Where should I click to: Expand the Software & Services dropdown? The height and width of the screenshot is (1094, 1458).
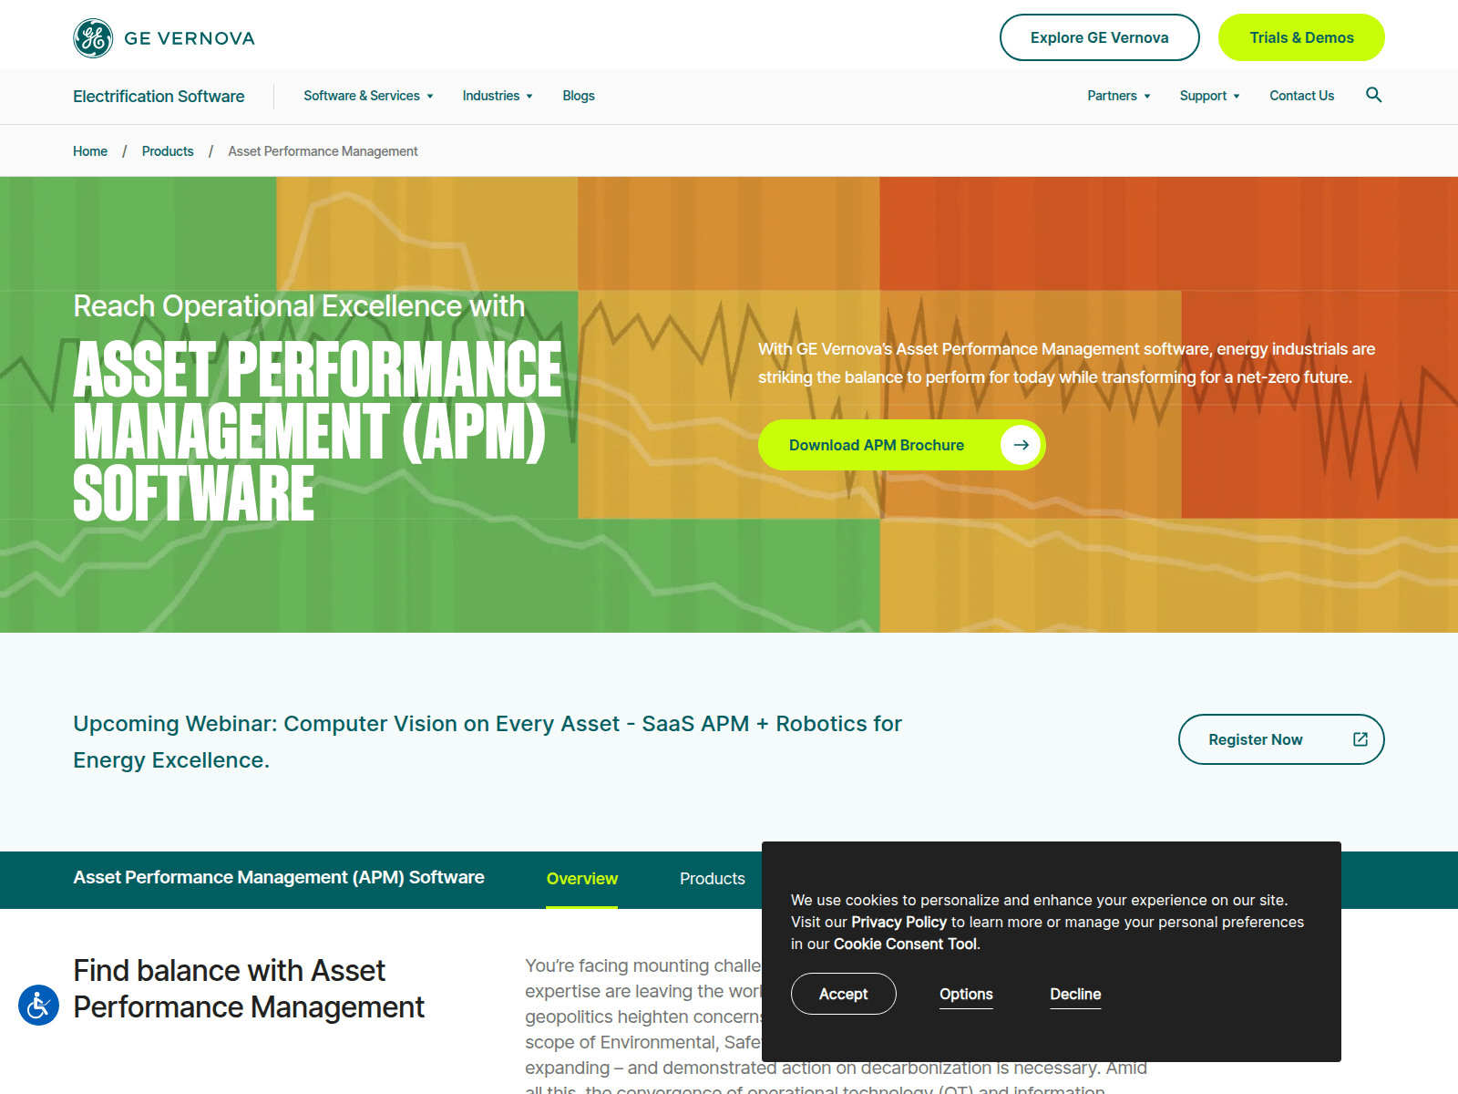368,96
